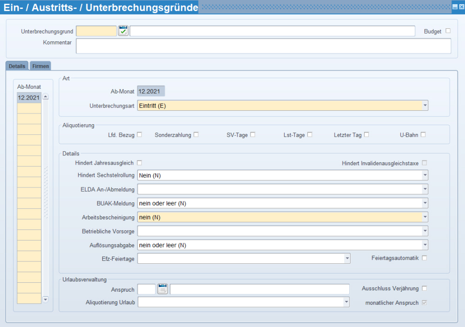The width and height of the screenshot is (465, 327).
Task: Expand the Hindert Sechstelrollung dropdown
Action: coord(425,175)
